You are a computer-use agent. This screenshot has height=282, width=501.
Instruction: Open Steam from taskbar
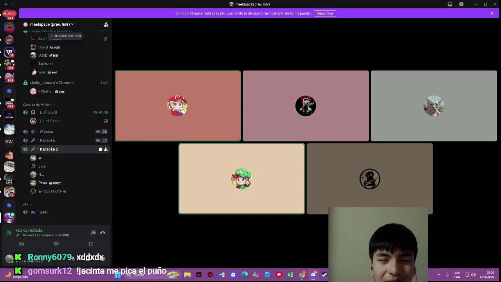tap(324, 275)
